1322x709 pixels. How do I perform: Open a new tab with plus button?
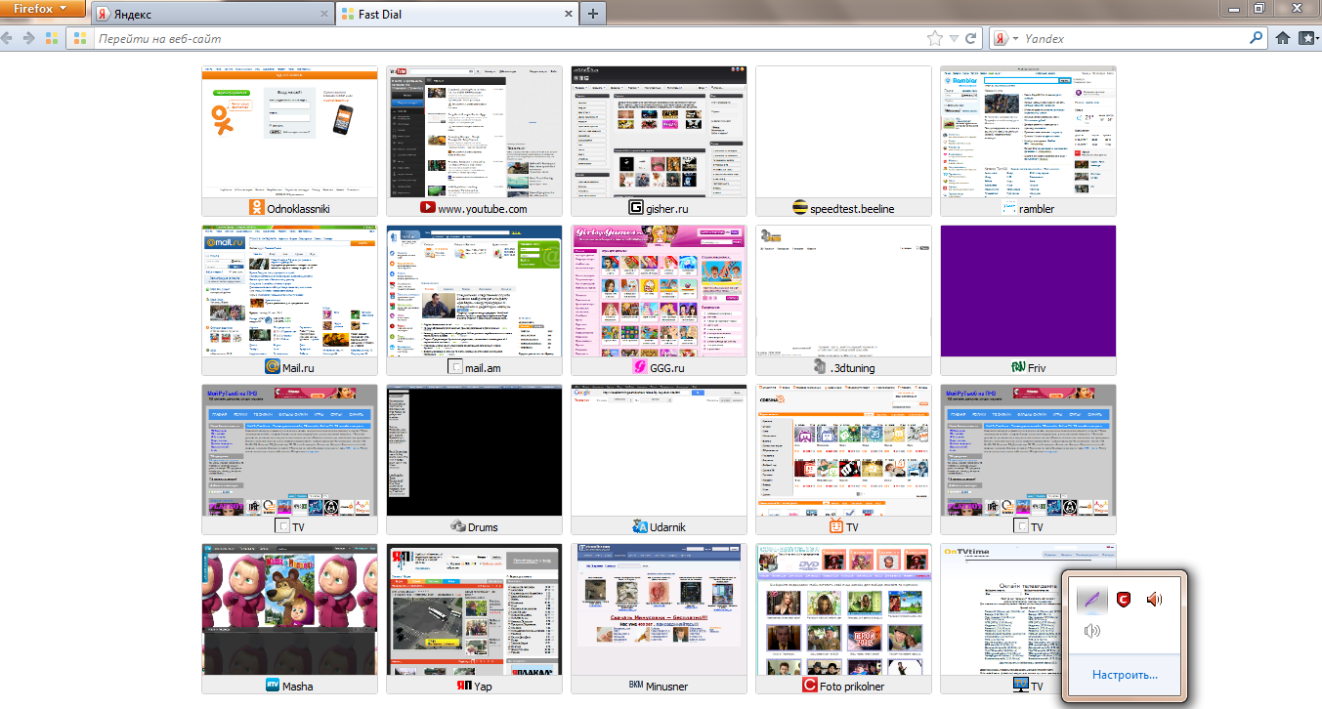tap(593, 15)
